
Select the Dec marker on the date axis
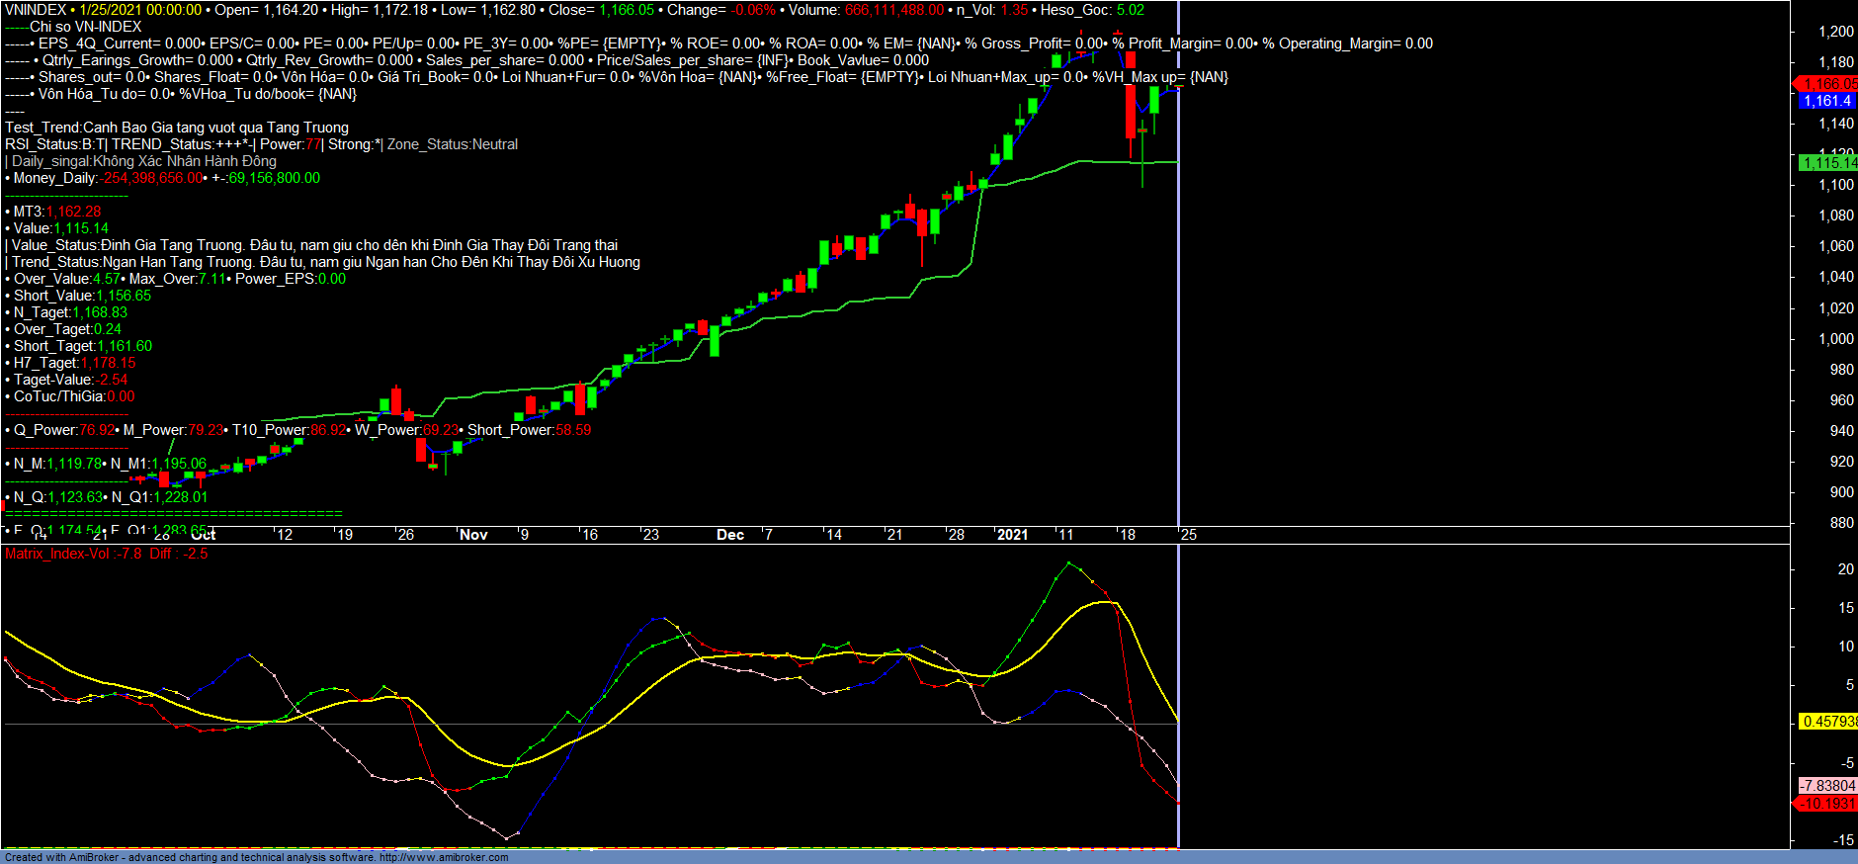point(730,535)
